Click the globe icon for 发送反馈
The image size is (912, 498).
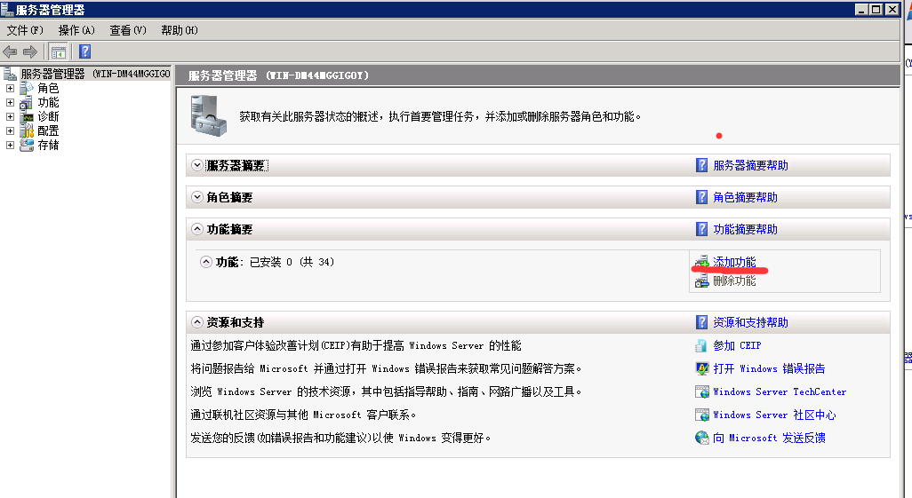coord(702,439)
